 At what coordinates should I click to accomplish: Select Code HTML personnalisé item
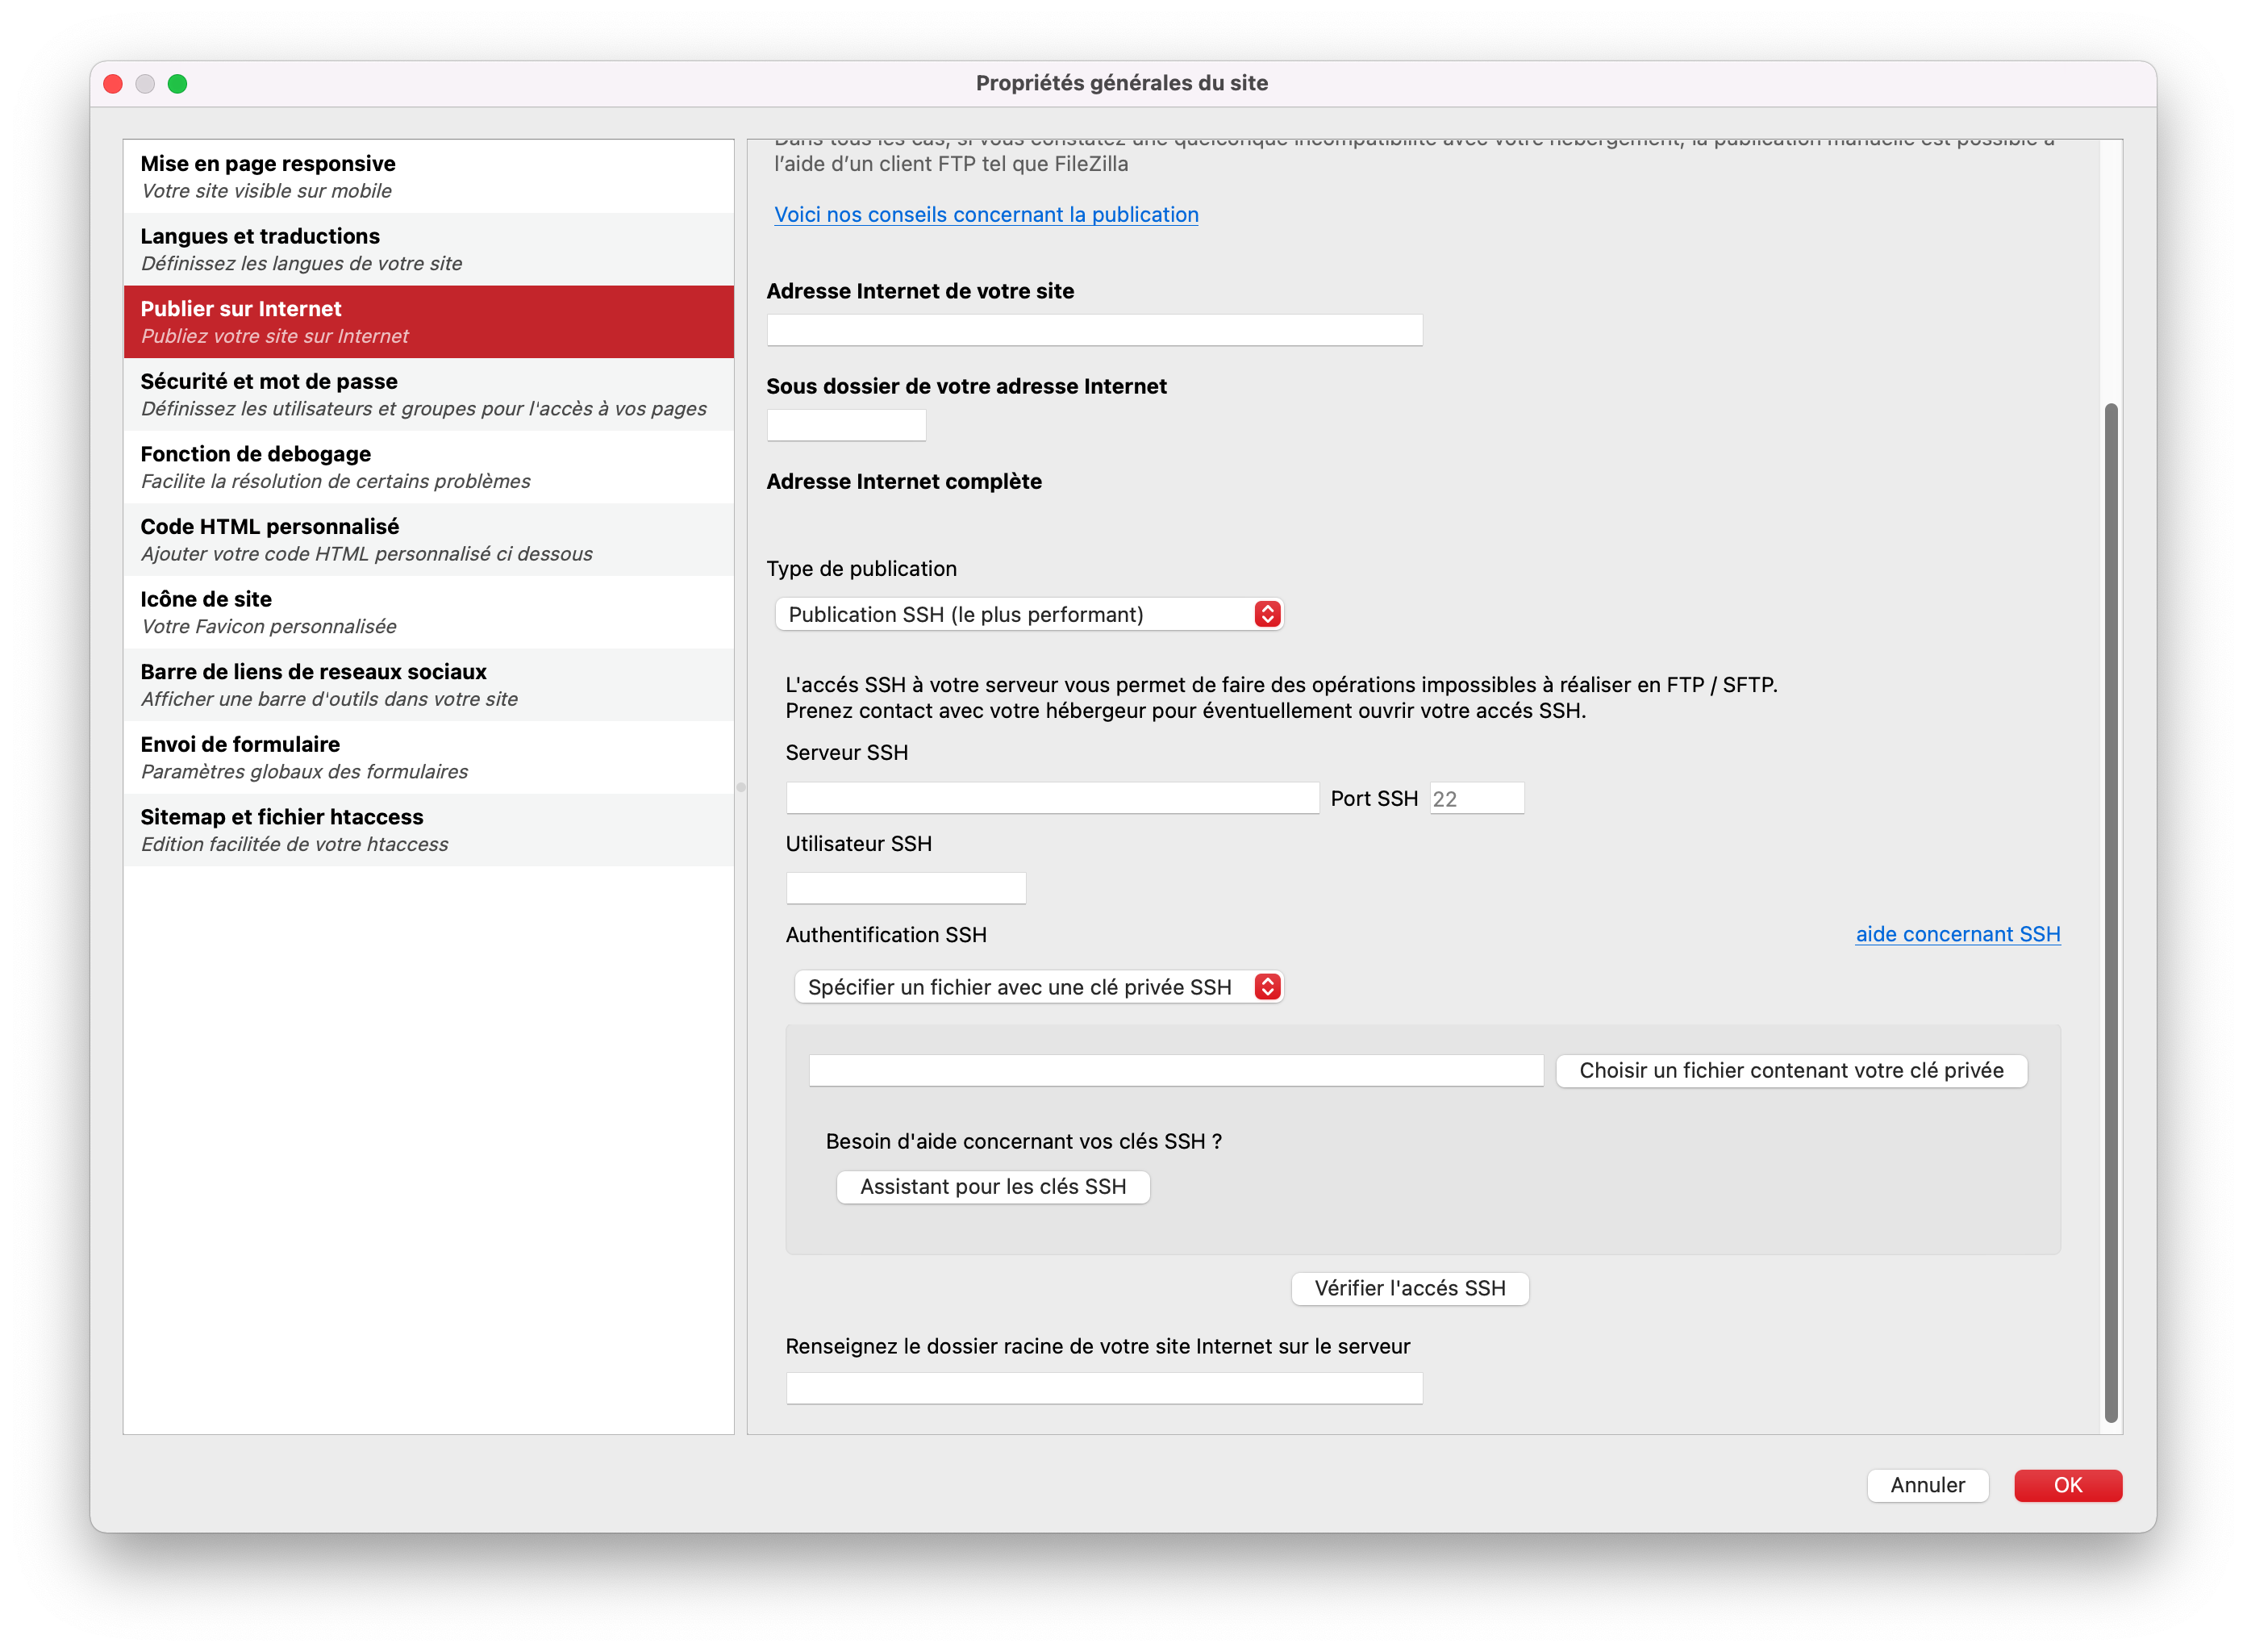428,539
